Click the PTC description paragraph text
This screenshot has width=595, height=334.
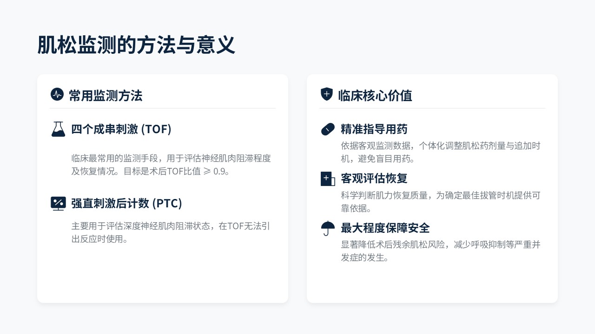(x=171, y=233)
